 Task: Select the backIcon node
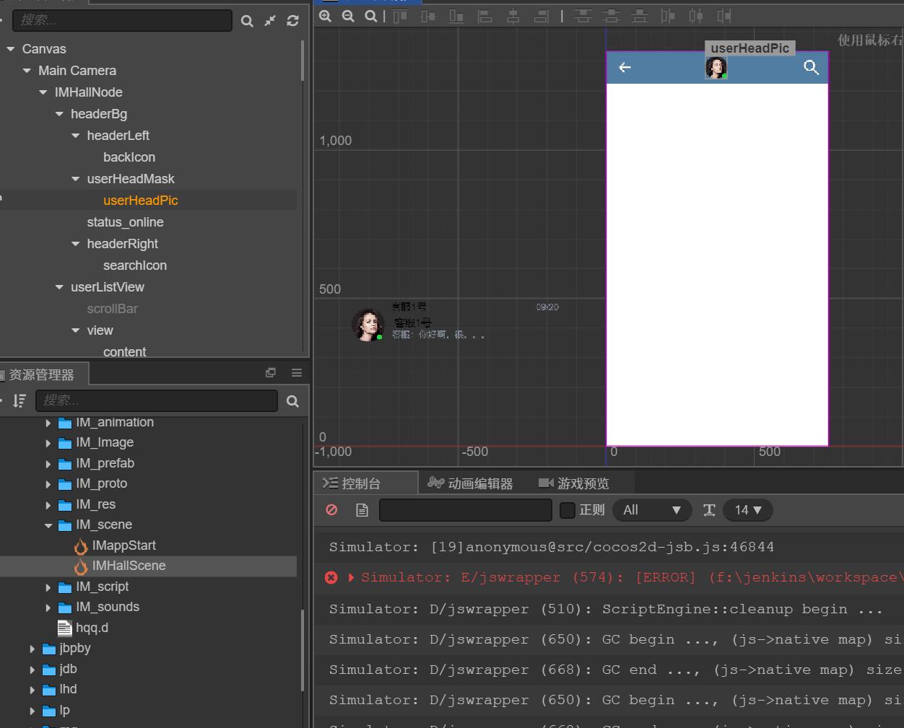[x=129, y=157]
